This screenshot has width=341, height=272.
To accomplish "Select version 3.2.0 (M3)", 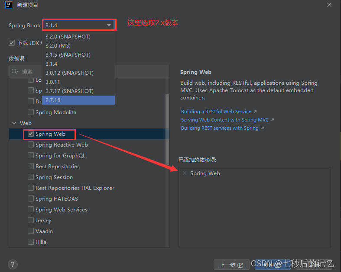I will pyautogui.click(x=78, y=46).
